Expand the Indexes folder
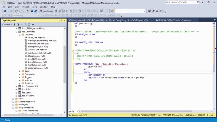The image size is (217, 122). point(20,81)
